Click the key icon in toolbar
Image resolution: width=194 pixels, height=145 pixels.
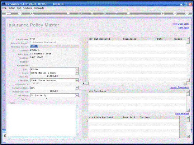(8, 14)
